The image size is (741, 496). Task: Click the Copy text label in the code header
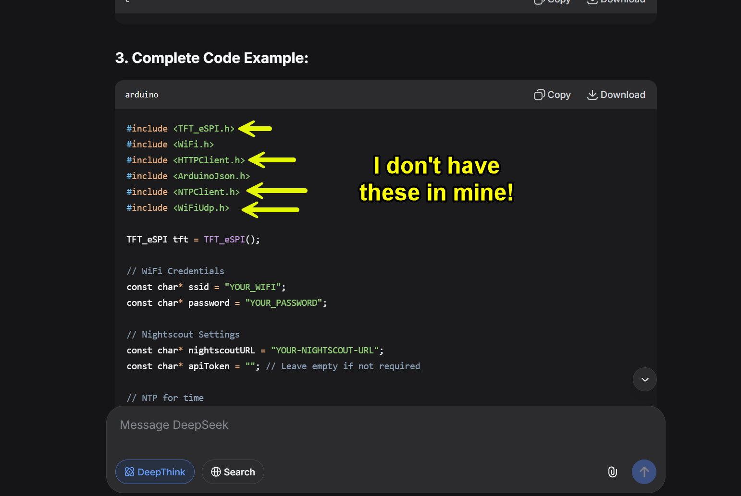point(559,95)
